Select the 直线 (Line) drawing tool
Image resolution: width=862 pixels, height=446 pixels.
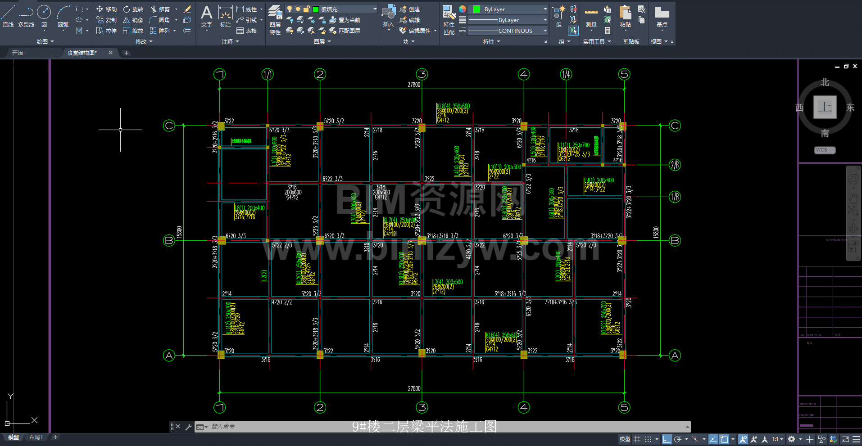tap(8, 16)
